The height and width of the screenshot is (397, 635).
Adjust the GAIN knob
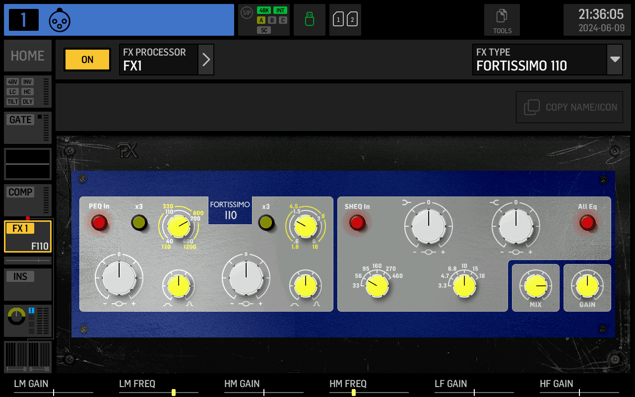587,286
